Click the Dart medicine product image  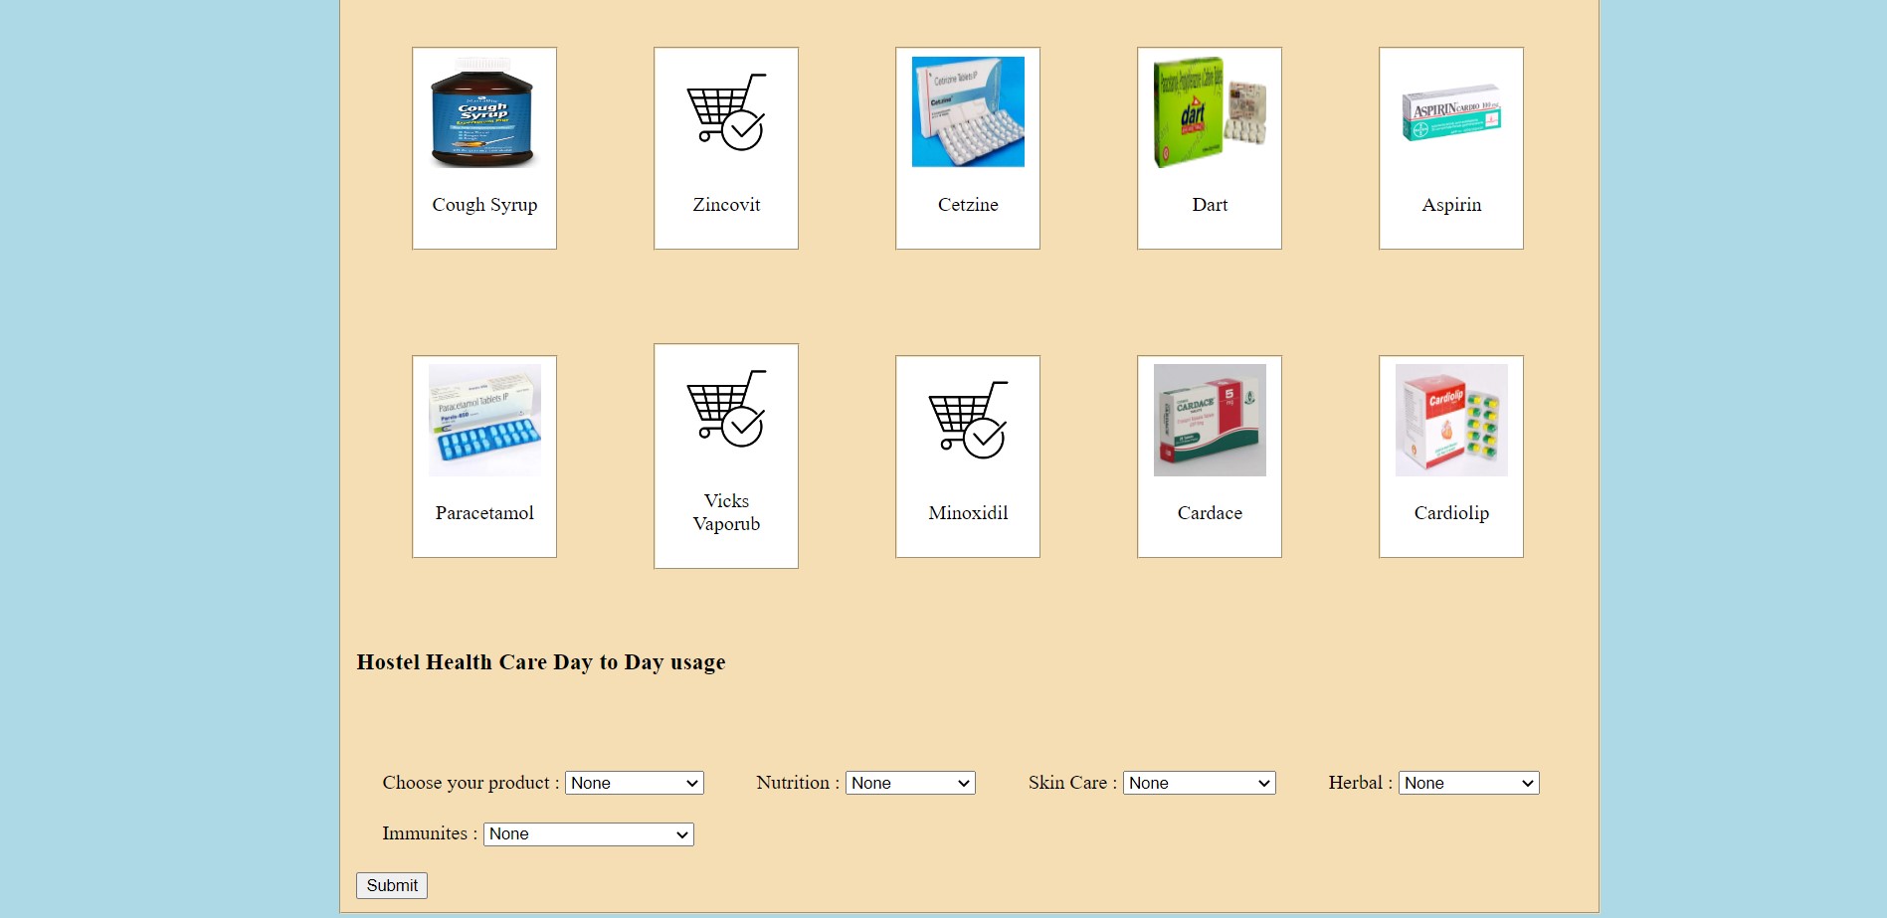click(1210, 111)
